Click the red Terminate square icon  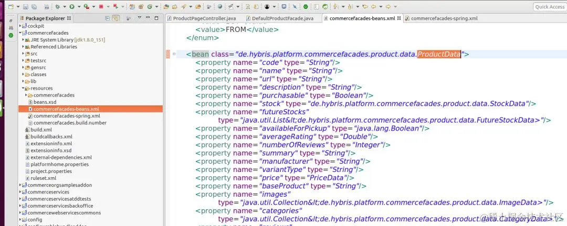101,6
